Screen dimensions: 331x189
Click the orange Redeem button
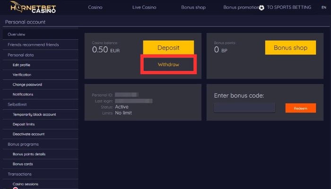click(x=300, y=108)
